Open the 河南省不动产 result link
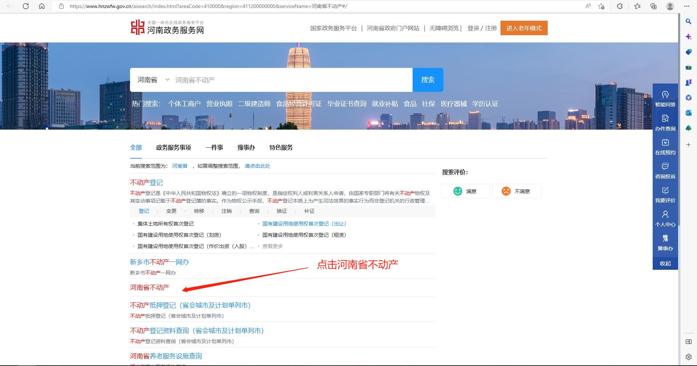 click(x=150, y=288)
